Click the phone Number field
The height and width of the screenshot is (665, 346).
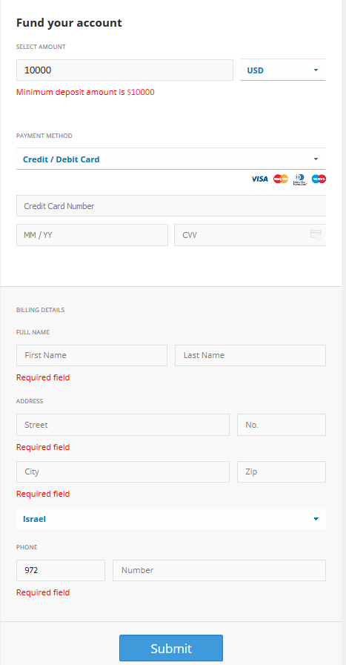point(219,570)
